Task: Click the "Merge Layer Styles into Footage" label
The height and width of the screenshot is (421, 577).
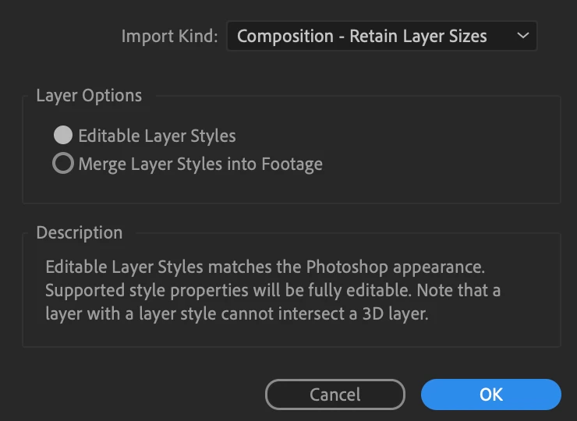Action: (x=200, y=164)
